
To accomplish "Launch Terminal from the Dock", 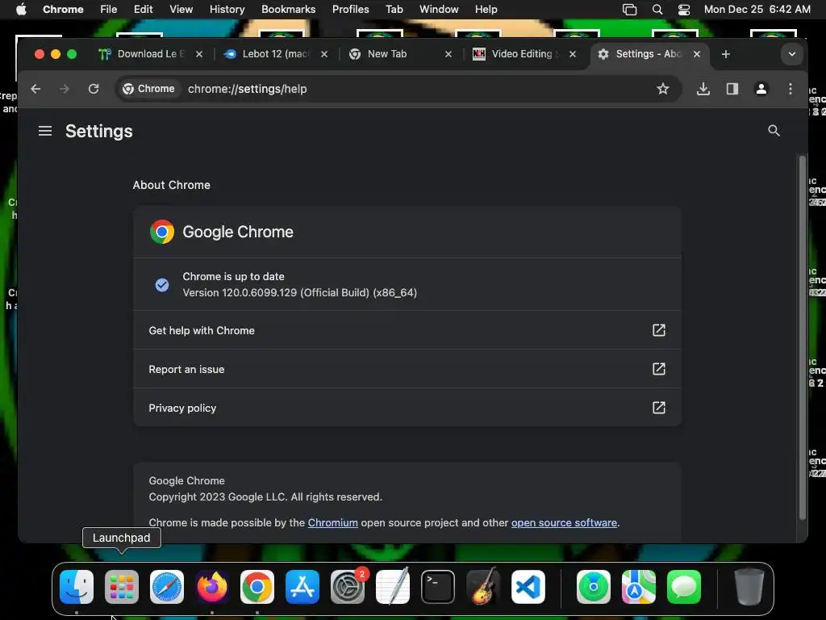I will pos(438,587).
